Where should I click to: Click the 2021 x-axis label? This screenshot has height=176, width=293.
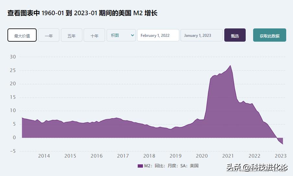click(x=228, y=156)
